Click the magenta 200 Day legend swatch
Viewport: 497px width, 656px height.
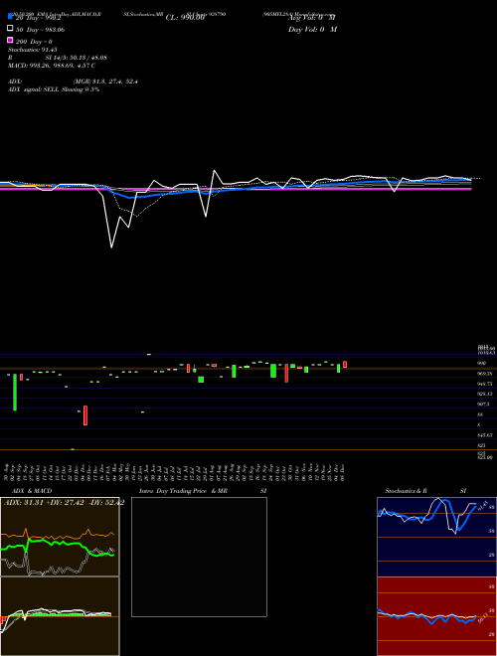[10, 40]
